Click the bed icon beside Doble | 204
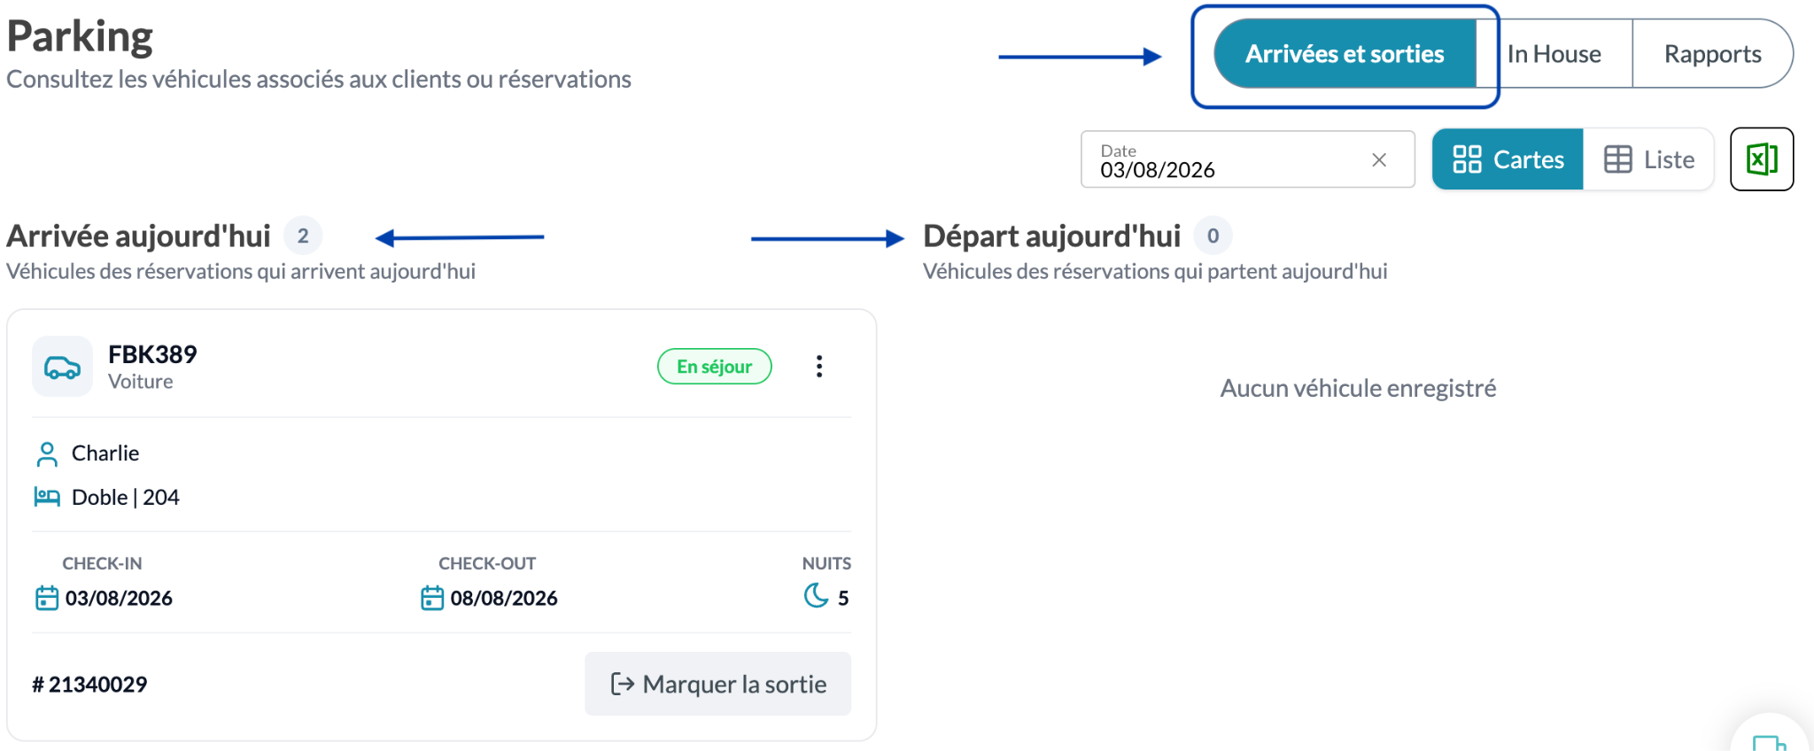Image resolution: width=1814 pixels, height=751 pixels. [x=47, y=497]
